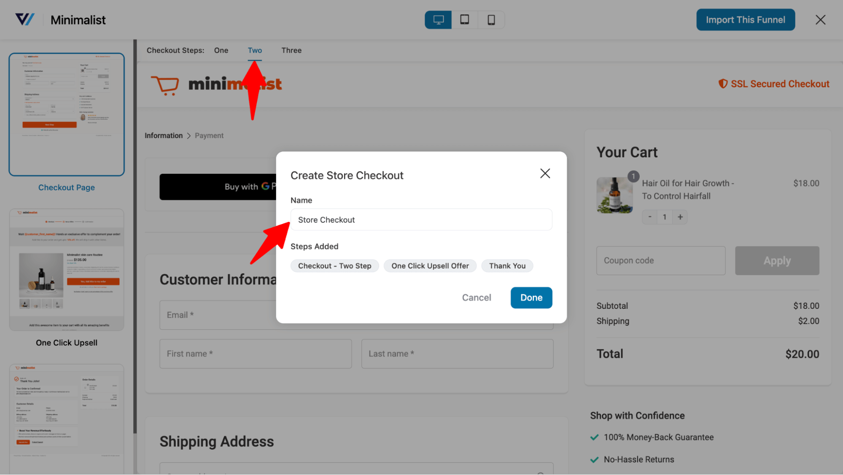This screenshot has width=843, height=475.
Task: Close the Create Store Checkout dialog
Action: coord(545,173)
